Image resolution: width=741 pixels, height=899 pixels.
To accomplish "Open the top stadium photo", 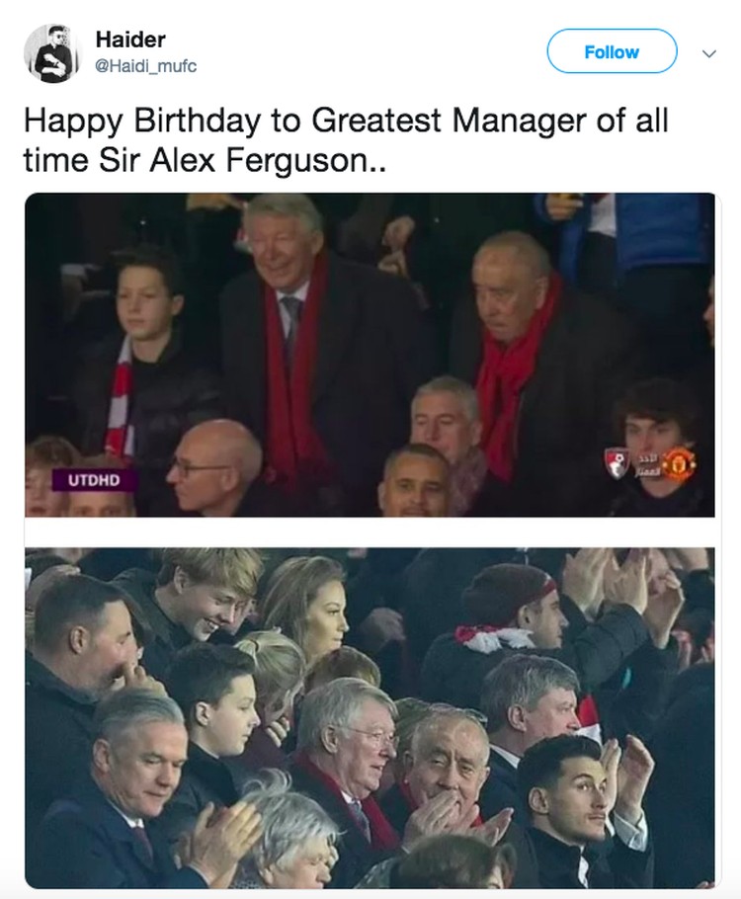I will pyautogui.click(x=370, y=355).
